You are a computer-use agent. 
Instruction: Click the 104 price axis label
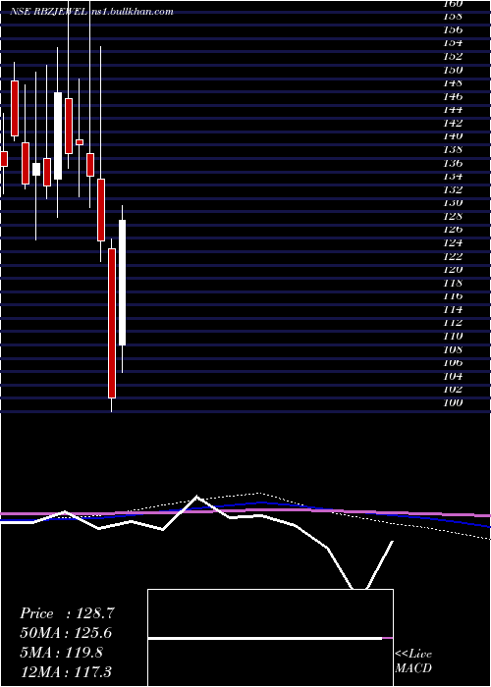(453, 376)
